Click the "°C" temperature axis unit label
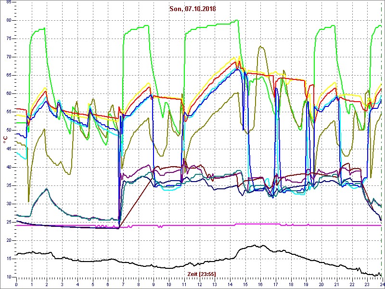This screenshot has height=289, width=385. [x=5, y=140]
